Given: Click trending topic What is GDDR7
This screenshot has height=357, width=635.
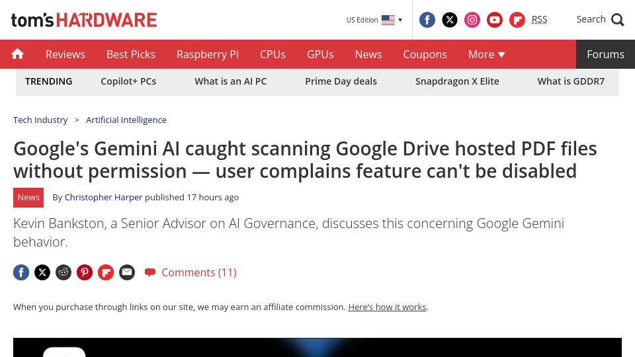Looking at the screenshot, I should coord(571,81).
